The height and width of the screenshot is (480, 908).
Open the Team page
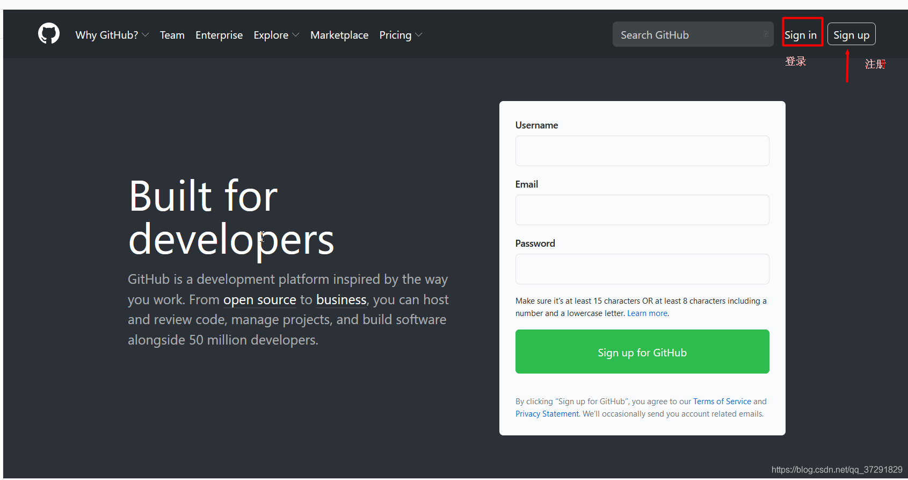pyautogui.click(x=172, y=35)
